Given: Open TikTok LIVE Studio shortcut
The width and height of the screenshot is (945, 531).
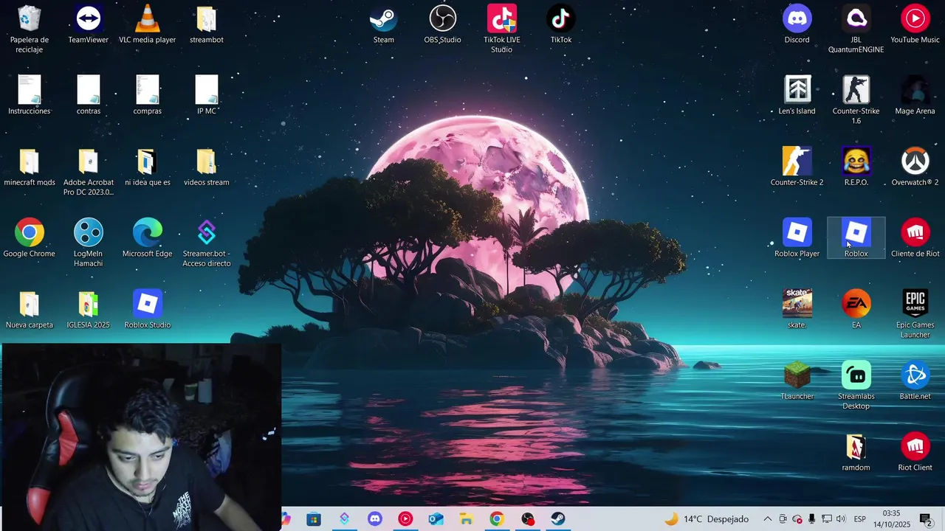Looking at the screenshot, I should [x=502, y=29].
